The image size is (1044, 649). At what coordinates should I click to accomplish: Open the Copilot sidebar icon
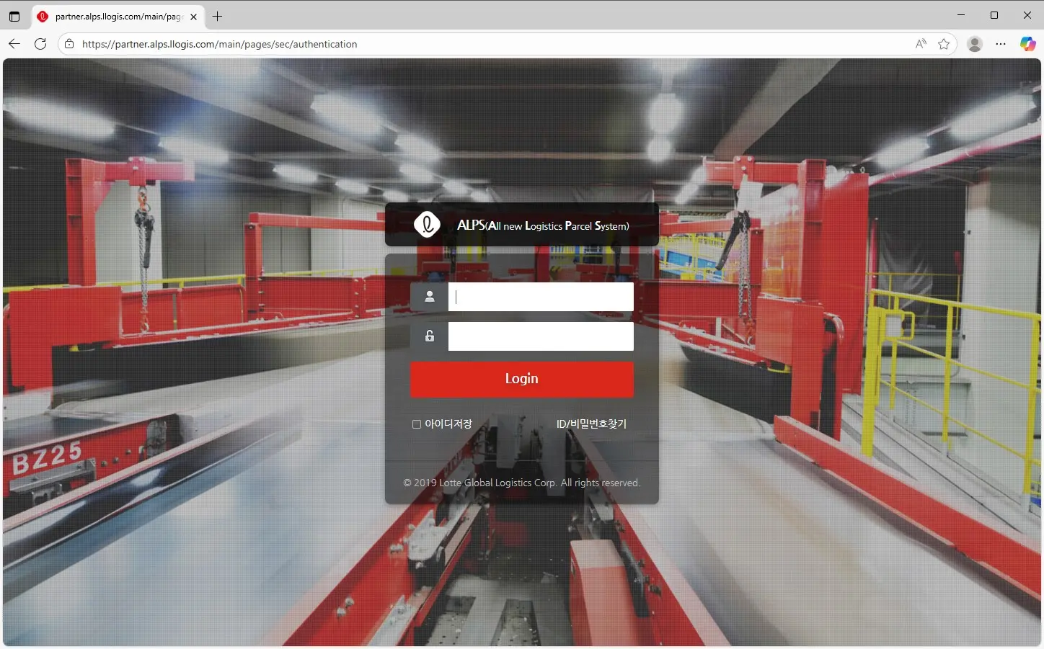(x=1027, y=44)
